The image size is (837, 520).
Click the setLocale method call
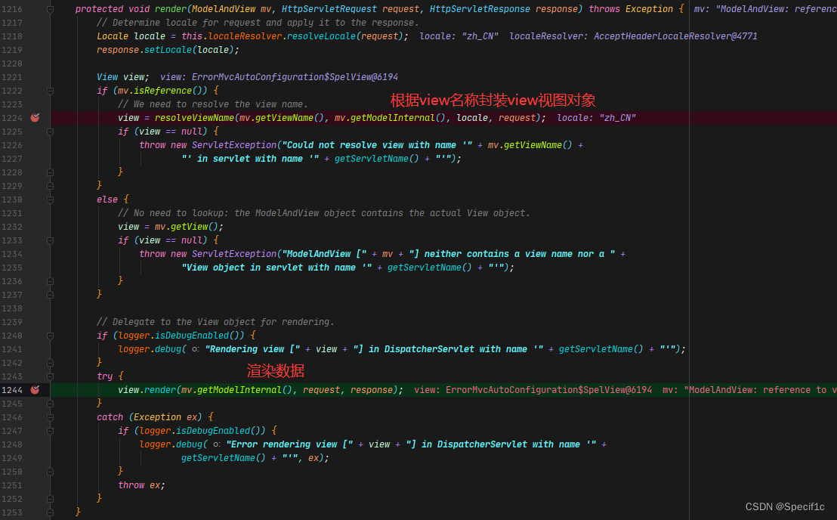[168, 50]
